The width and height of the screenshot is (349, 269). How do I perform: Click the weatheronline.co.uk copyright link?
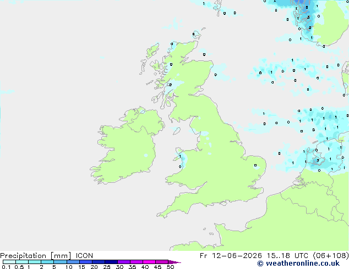coord(298,264)
